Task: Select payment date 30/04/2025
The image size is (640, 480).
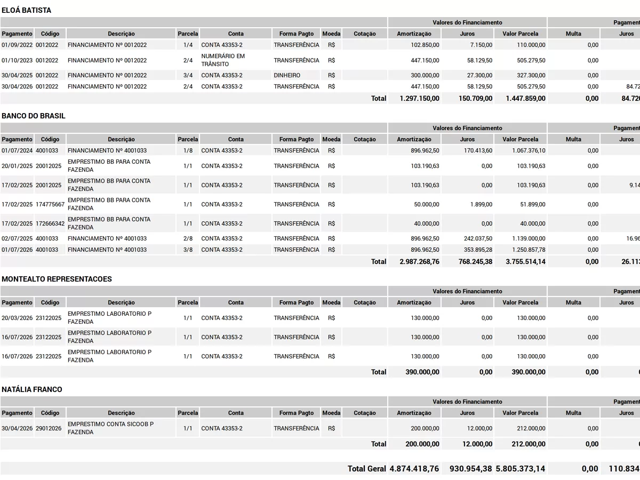Action: pyautogui.click(x=17, y=75)
